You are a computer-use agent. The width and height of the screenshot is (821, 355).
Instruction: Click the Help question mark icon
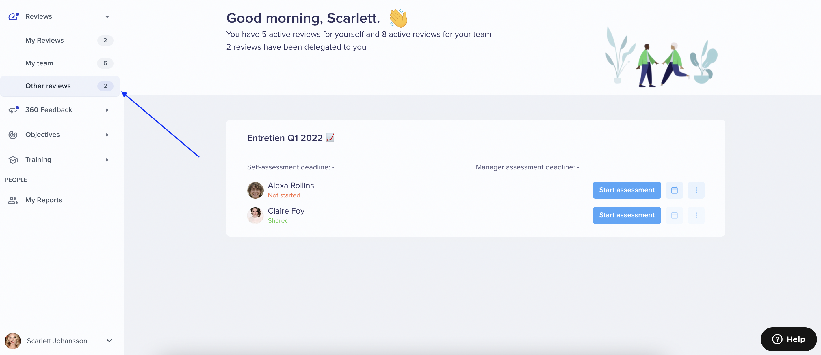[x=777, y=339]
